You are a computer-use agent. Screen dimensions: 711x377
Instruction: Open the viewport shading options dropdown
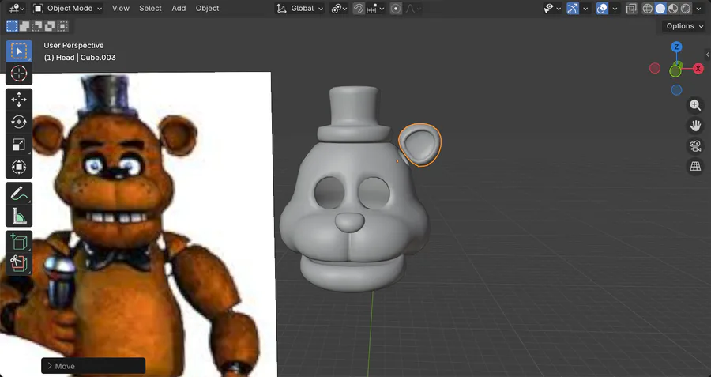[x=698, y=8]
